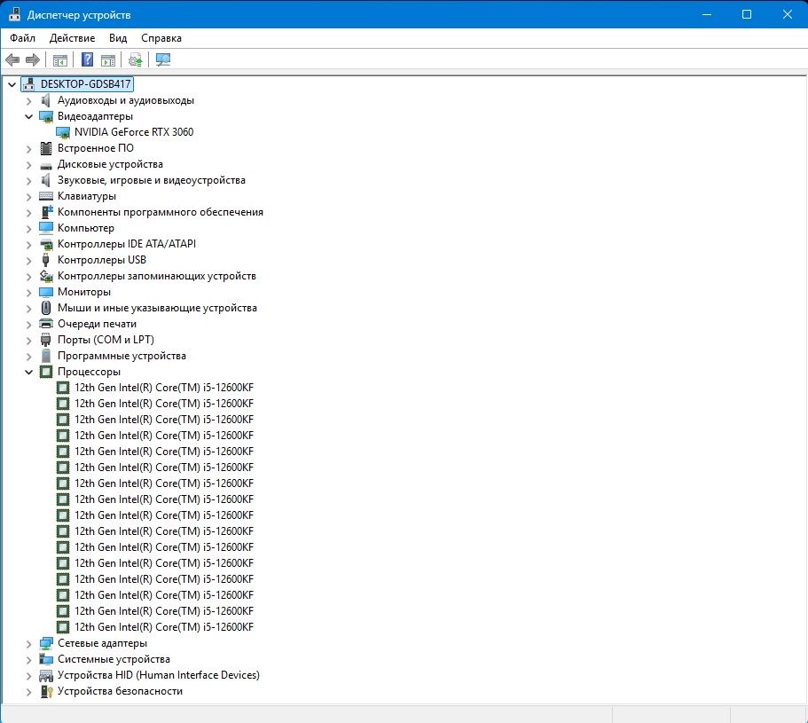Click the chip icon beside Встроенное ПО

(46, 148)
